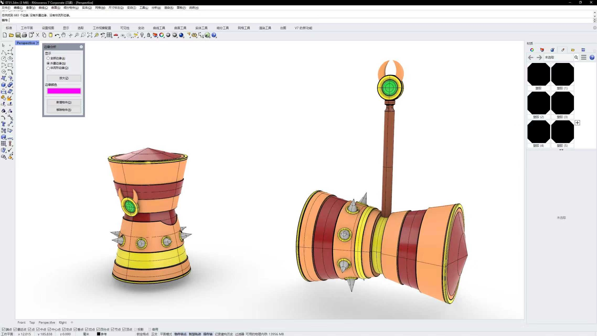
Task: Select the 外露边缘 radio button
Action: click(x=48, y=63)
